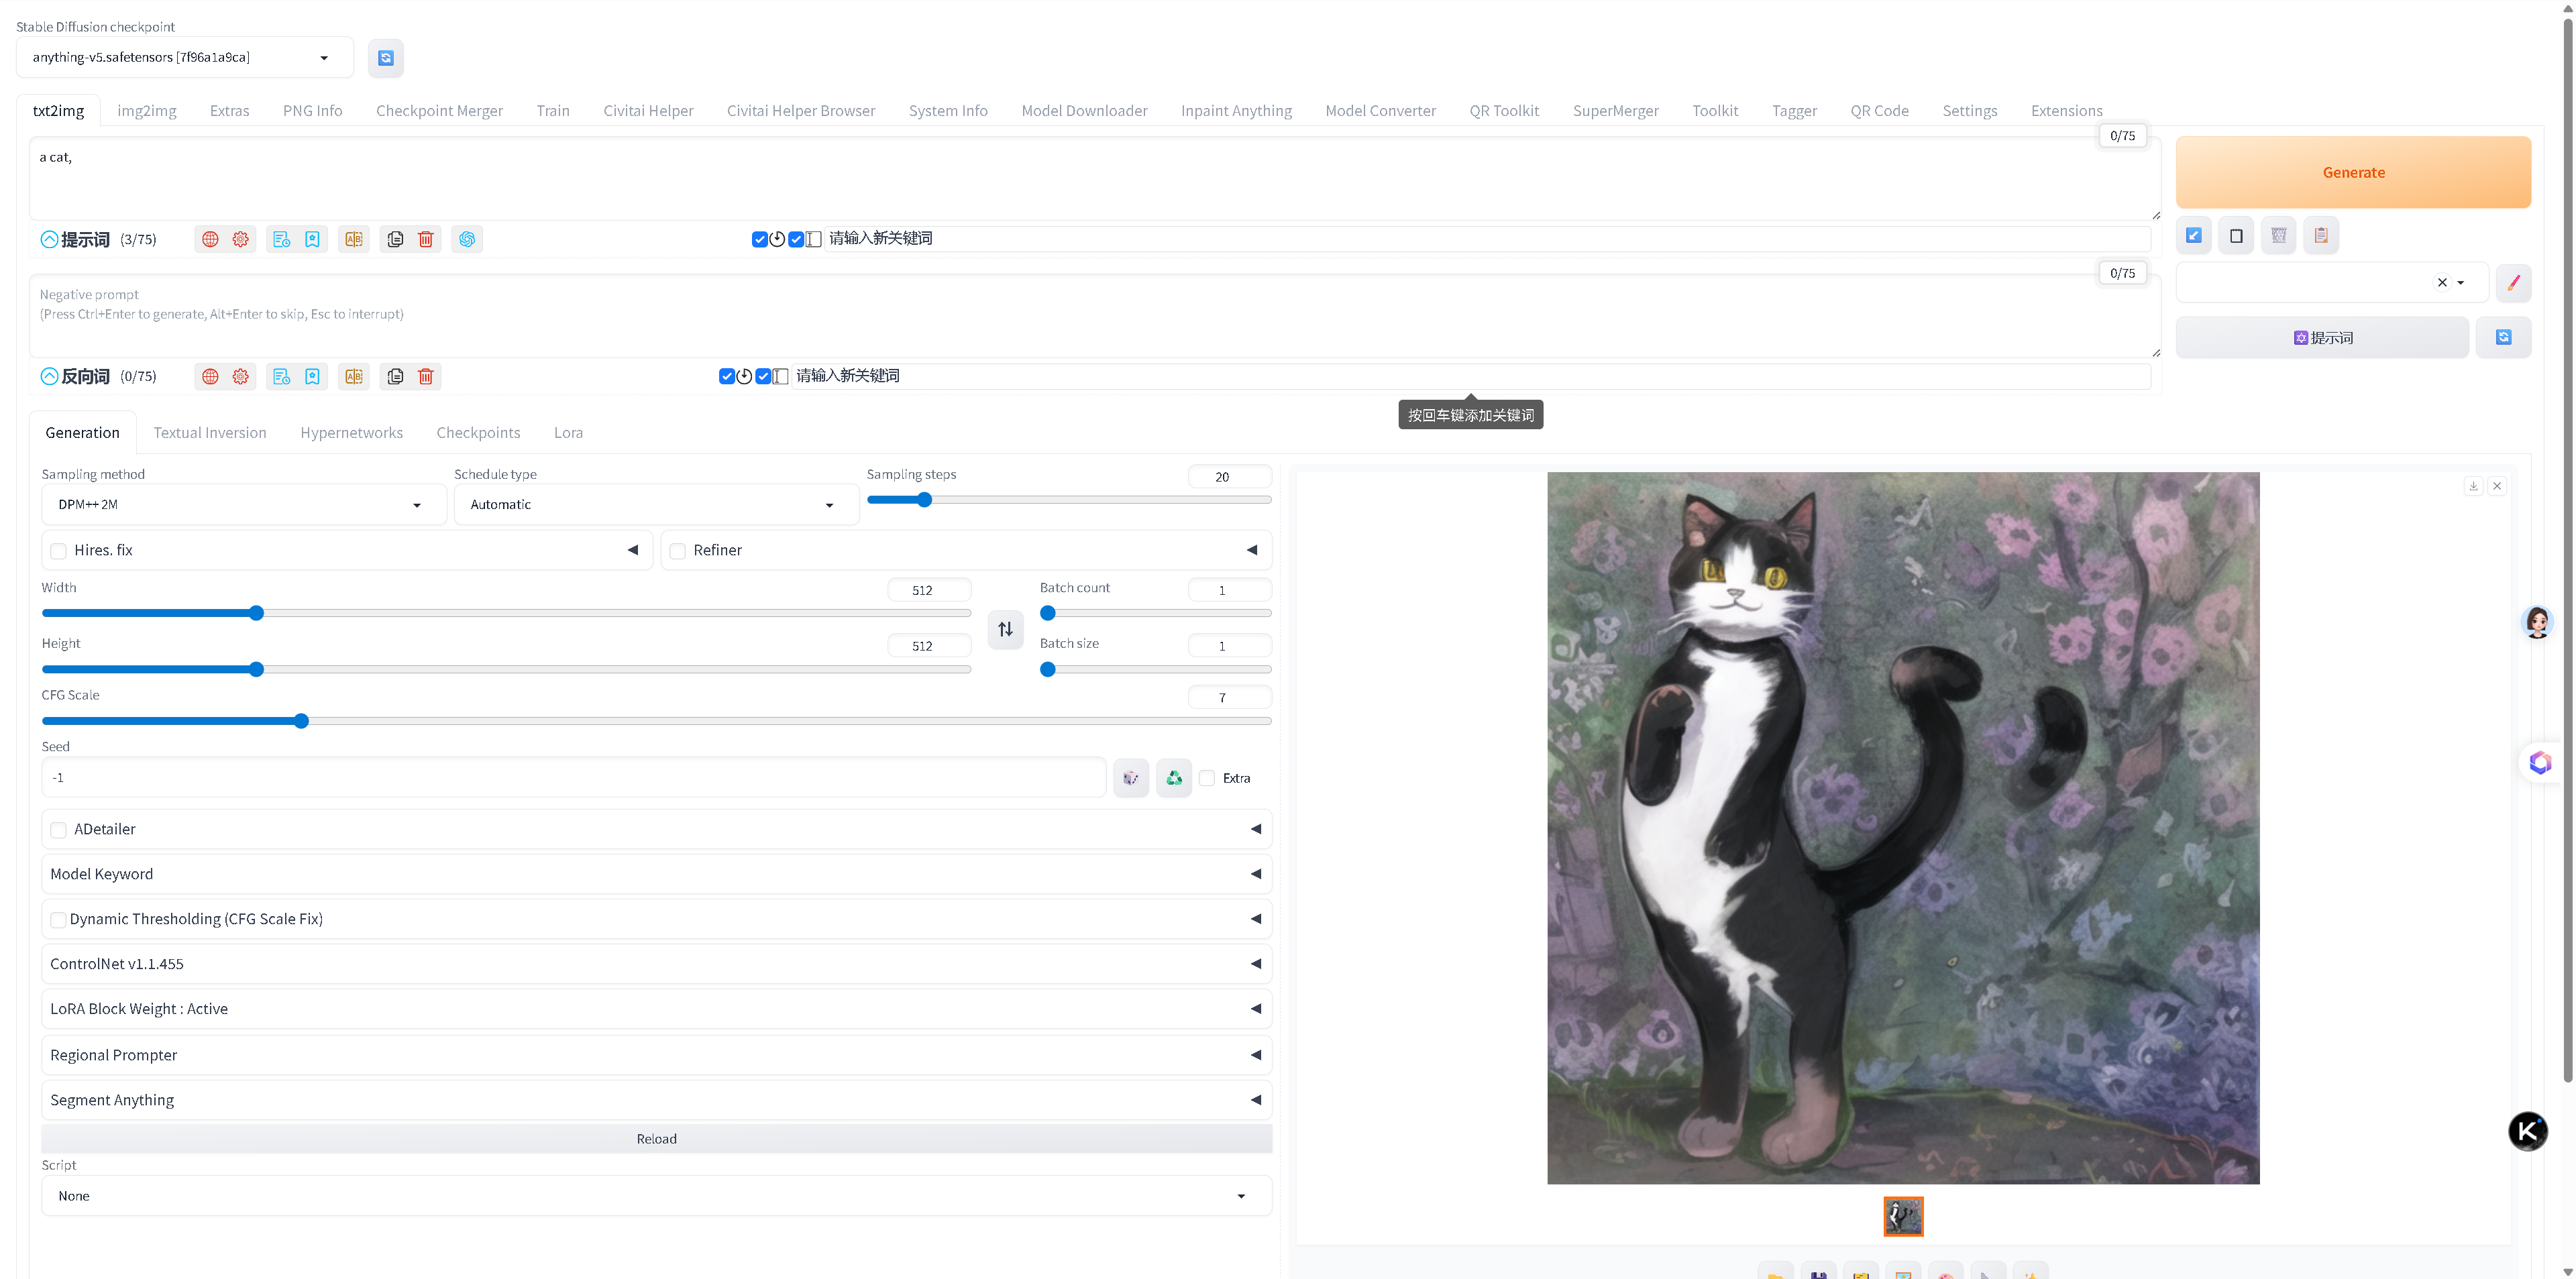Screen dimensions: 2576x1279
Task: Switch to the img2img tab
Action: click(146, 111)
